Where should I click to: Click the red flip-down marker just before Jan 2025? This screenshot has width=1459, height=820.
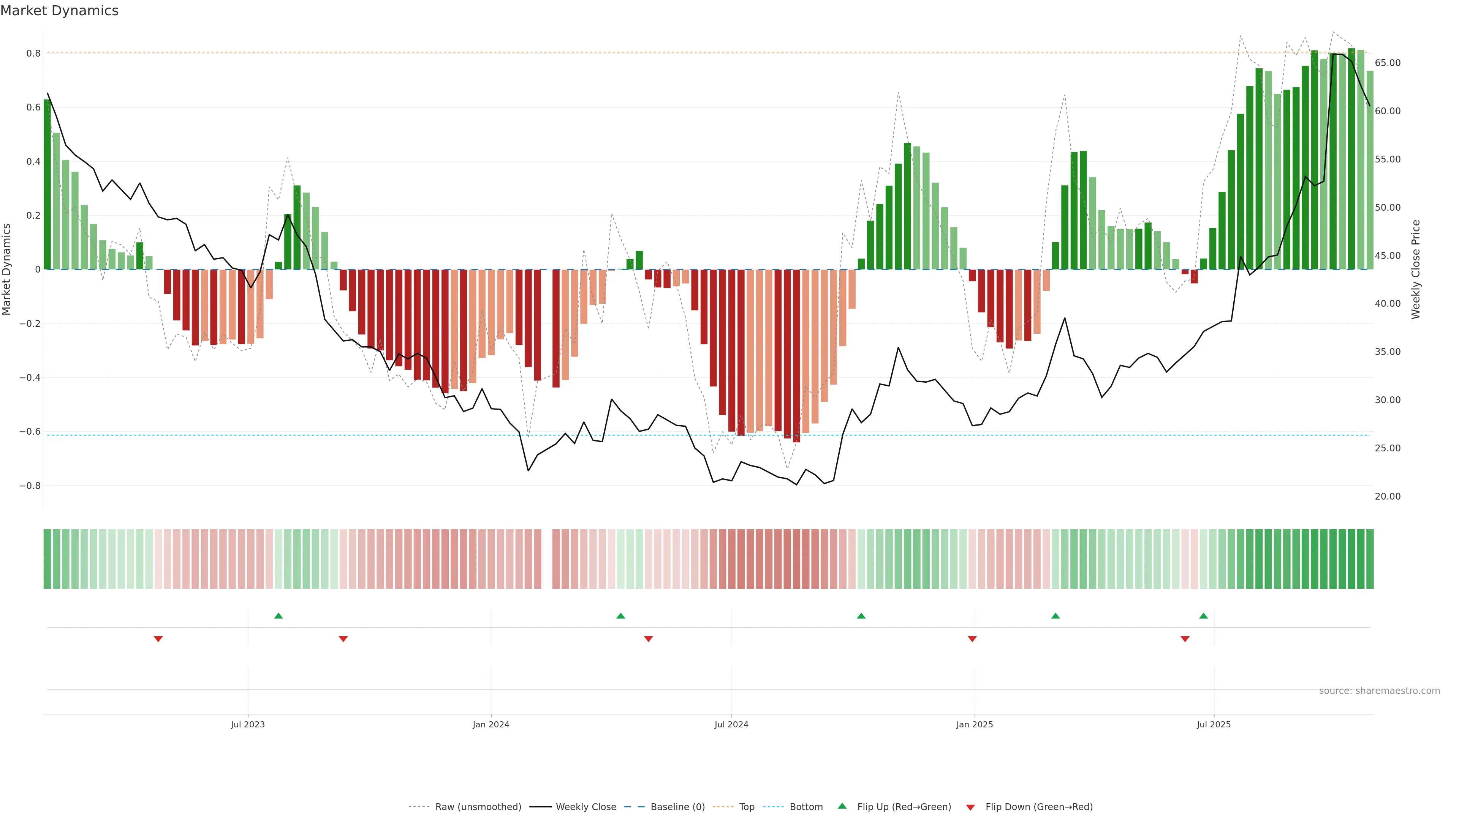click(972, 639)
